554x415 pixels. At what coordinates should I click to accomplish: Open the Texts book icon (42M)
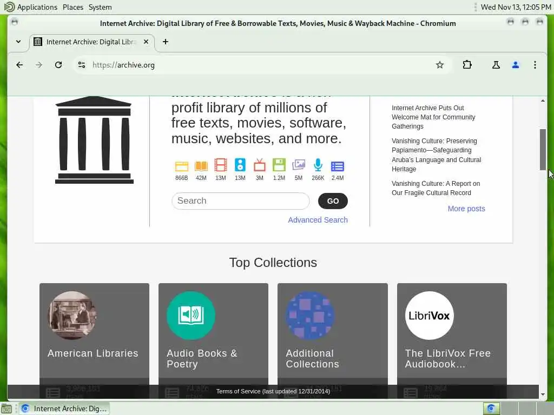[201, 170]
